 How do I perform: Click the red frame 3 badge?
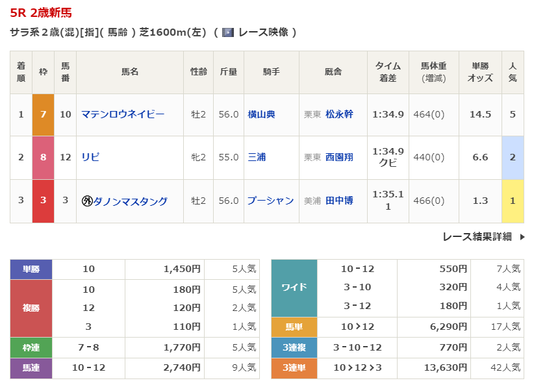(x=44, y=201)
